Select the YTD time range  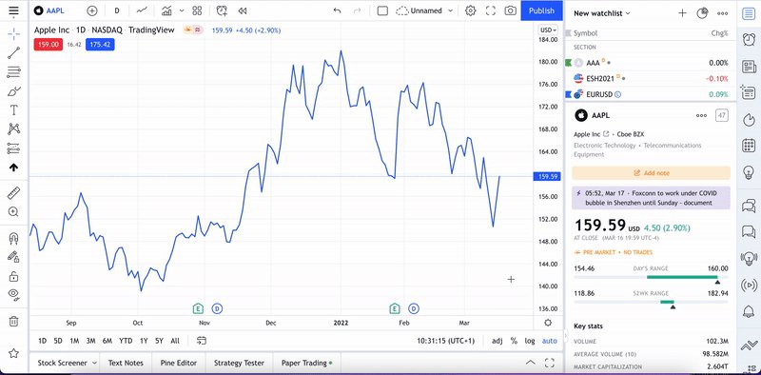126,341
